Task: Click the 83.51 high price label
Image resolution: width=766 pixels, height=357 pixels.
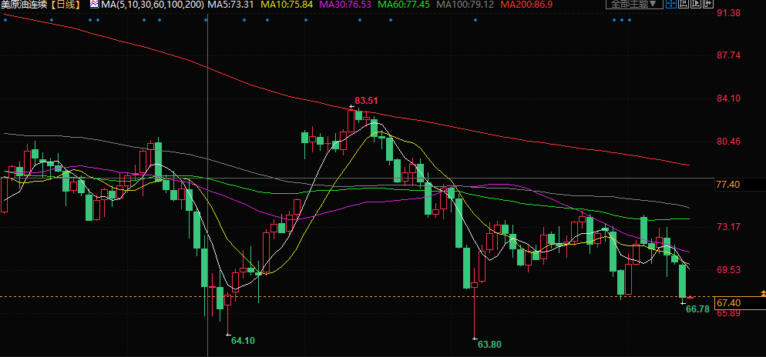Action: pyautogui.click(x=367, y=101)
